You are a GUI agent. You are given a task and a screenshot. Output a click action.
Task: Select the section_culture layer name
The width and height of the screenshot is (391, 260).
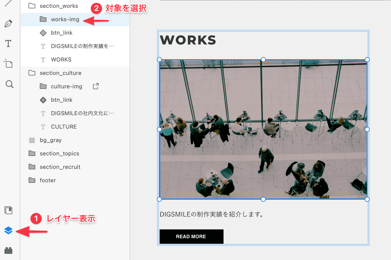(60, 73)
